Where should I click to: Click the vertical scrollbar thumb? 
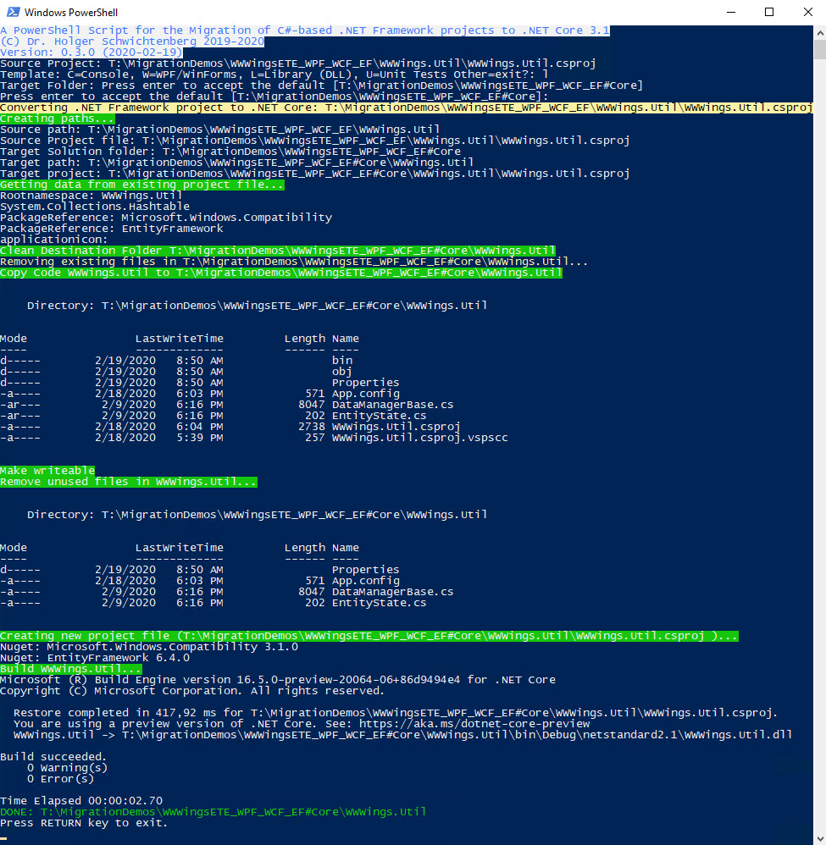[x=819, y=50]
